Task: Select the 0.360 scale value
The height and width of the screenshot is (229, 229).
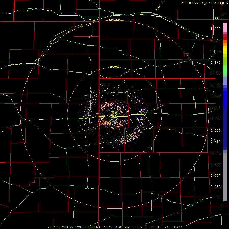Action: click(216, 164)
